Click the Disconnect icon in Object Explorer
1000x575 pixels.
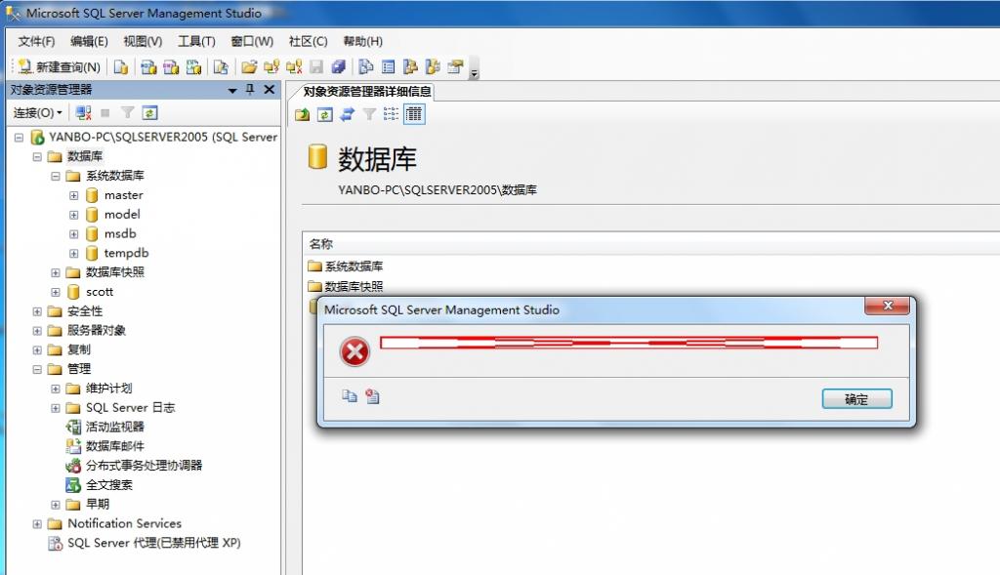[84, 113]
